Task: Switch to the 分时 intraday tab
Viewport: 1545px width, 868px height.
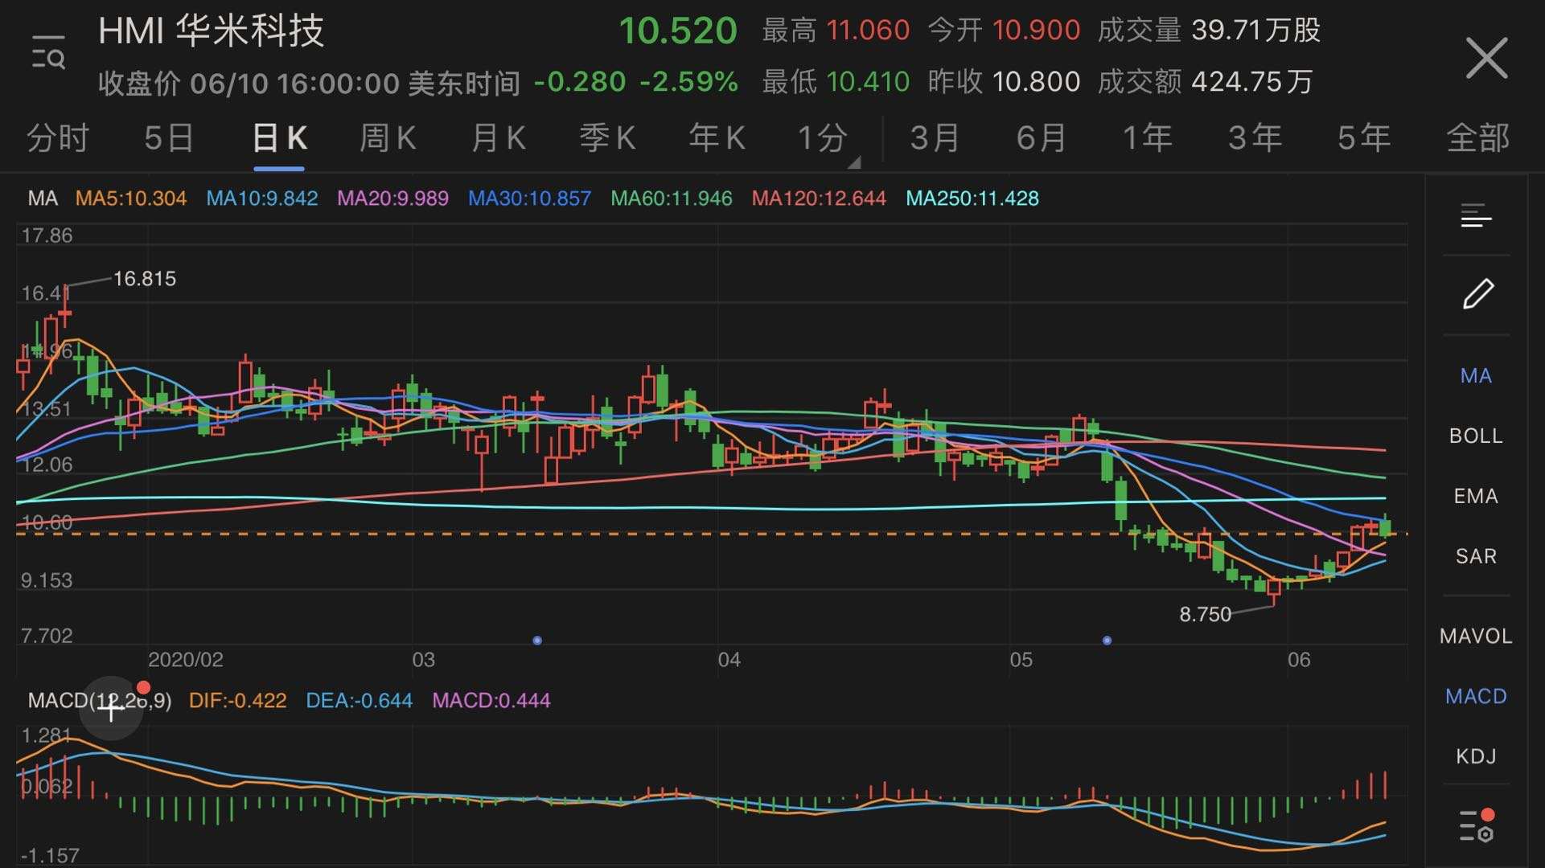Action: [57, 138]
